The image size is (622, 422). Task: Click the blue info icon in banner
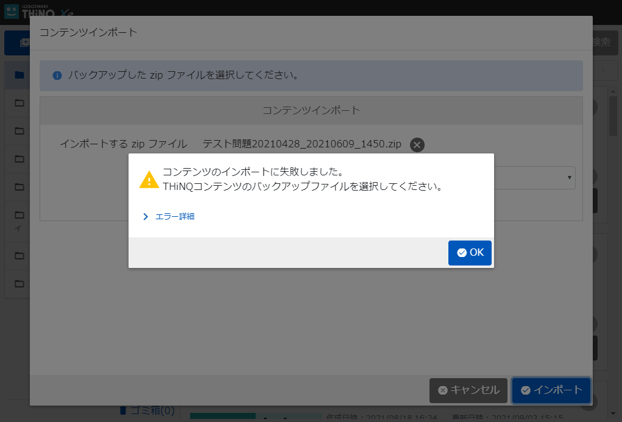tap(57, 76)
